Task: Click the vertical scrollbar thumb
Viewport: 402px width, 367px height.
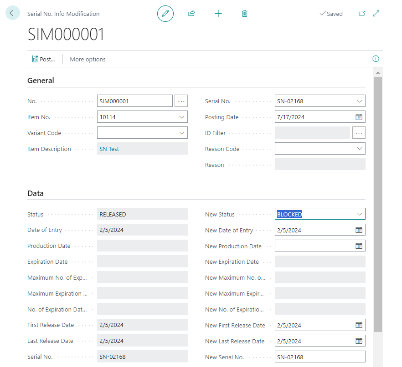Action: tap(378, 204)
